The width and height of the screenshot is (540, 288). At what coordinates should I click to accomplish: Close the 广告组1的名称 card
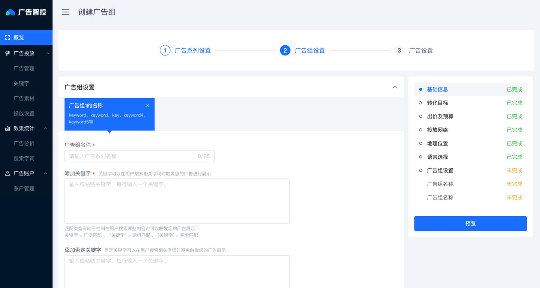click(148, 106)
